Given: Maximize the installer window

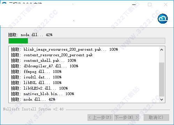Looking at the screenshot, I should [x=150, y=5].
